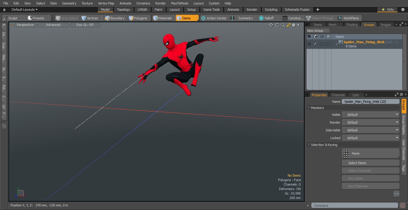Open the Advanced viewport shading dropdown
The height and width of the screenshot is (210, 408).
point(53,25)
